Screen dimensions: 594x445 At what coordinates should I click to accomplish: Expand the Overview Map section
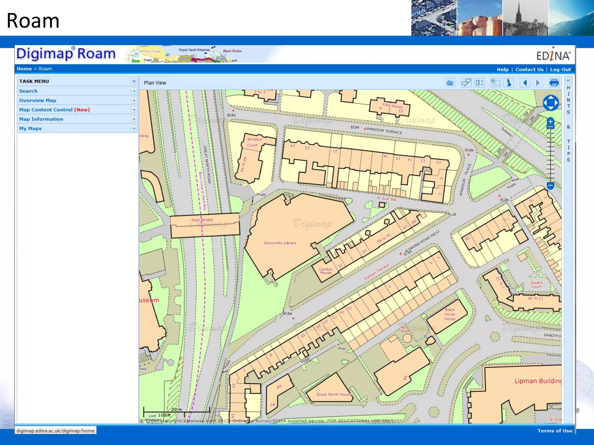[134, 100]
